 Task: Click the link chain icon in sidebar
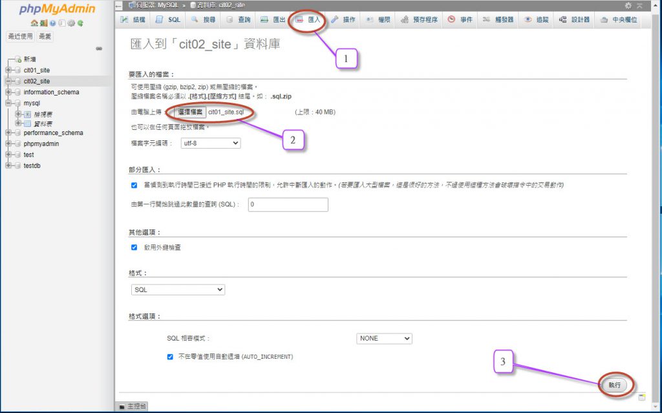point(99,48)
